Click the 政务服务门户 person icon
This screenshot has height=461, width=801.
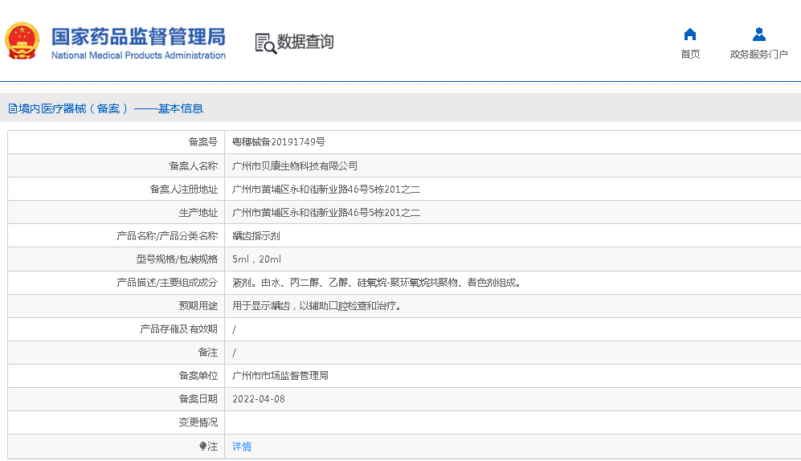tap(758, 35)
